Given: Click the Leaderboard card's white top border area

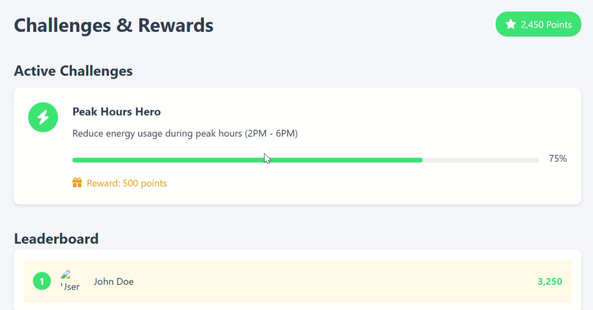Looking at the screenshot, I should pyautogui.click(x=297, y=254).
